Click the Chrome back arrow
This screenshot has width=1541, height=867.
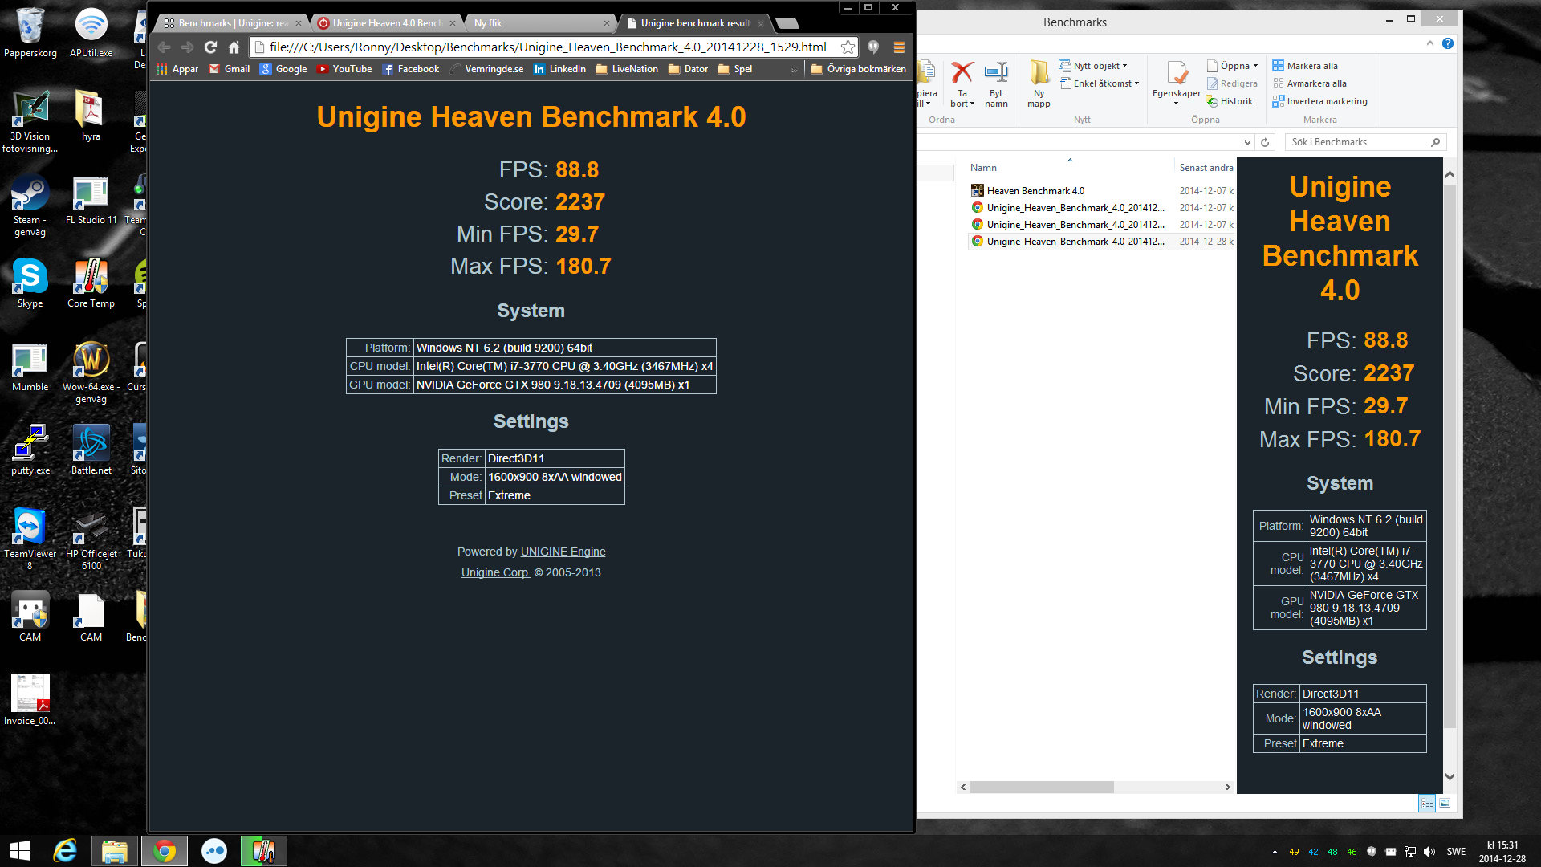(165, 47)
